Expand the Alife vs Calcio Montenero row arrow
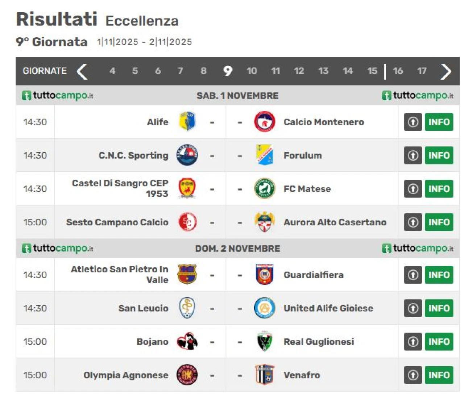The height and width of the screenshot is (401, 464). 413,122
